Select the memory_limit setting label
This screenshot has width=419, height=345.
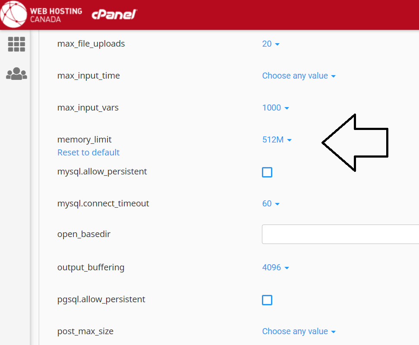click(x=84, y=139)
